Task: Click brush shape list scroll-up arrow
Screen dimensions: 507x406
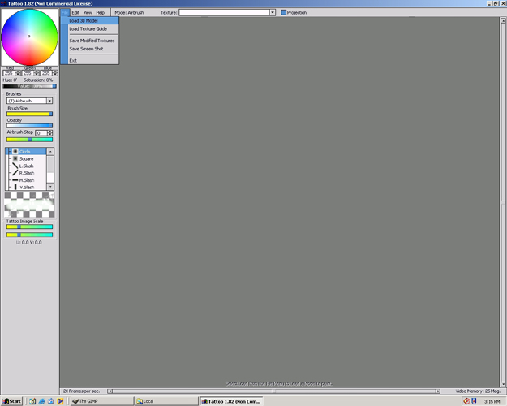Action: tap(50, 152)
